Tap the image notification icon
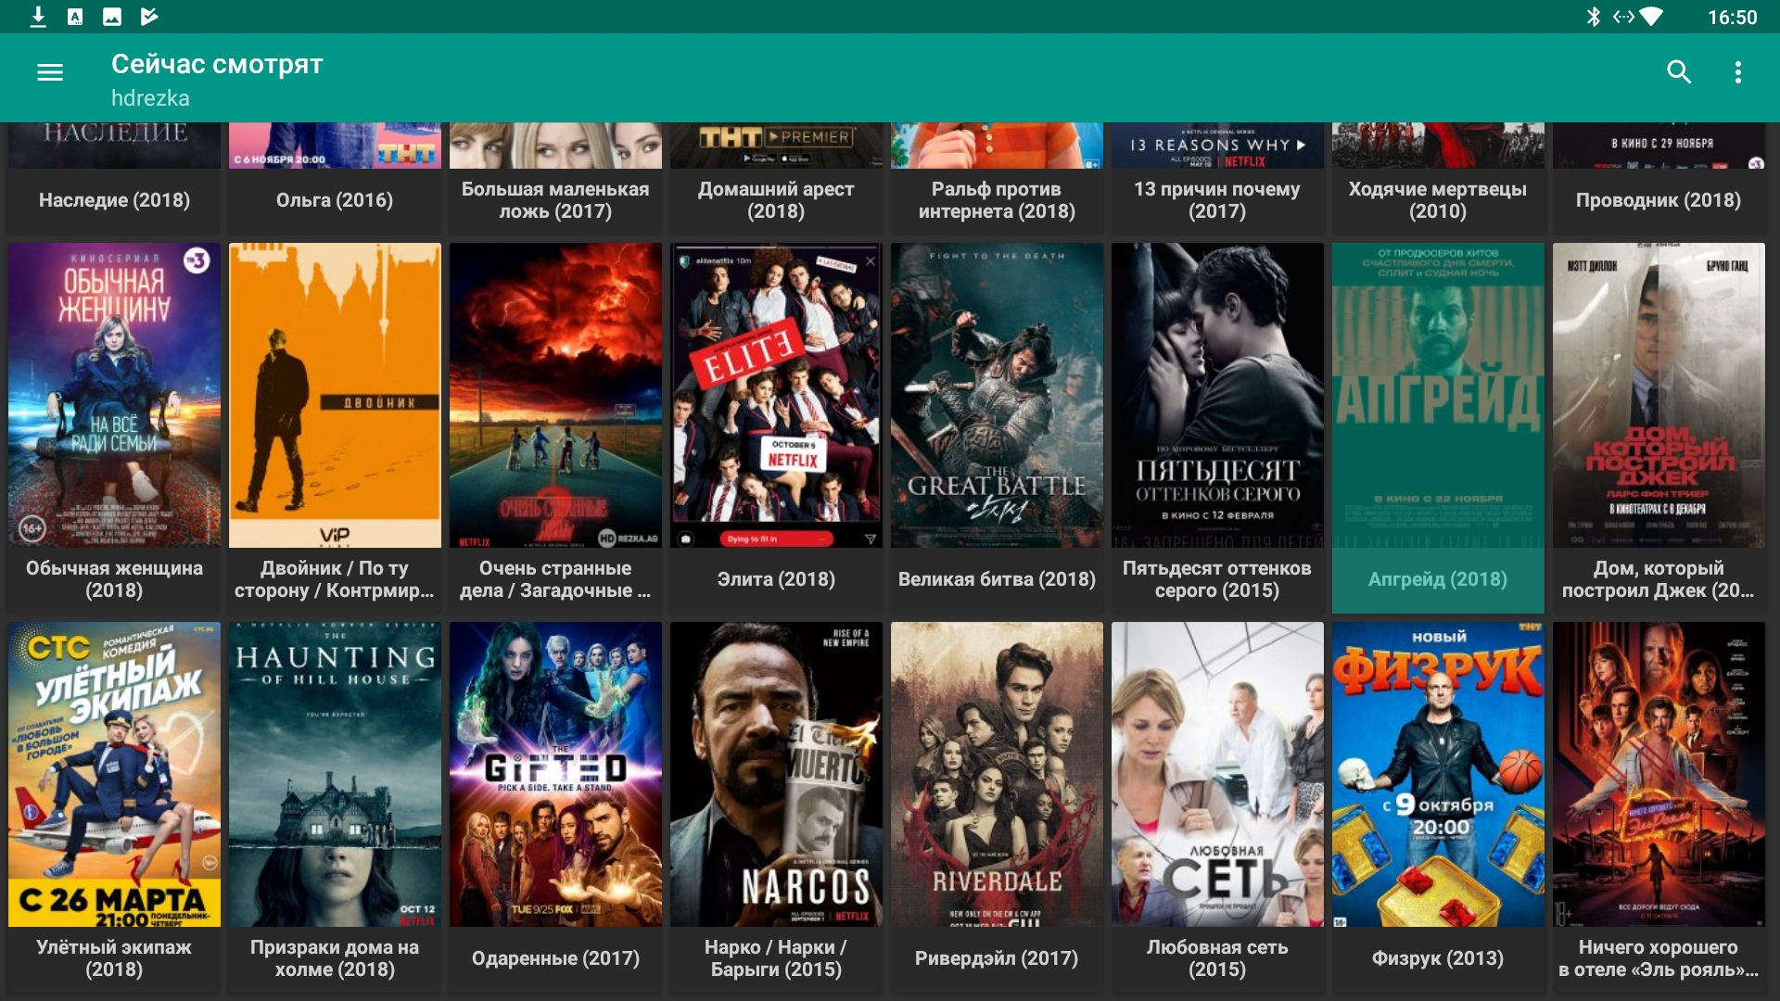Screen dimensions: 1780x1001 coord(112,17)
